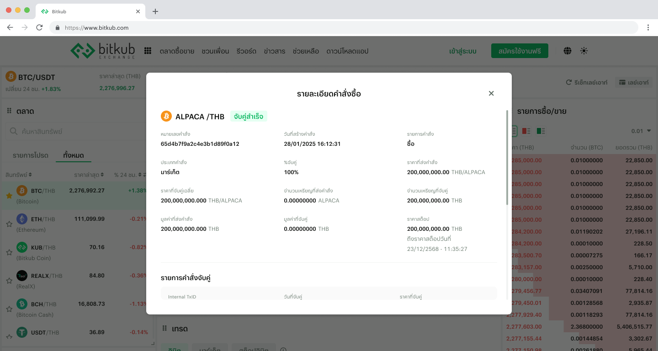Image resolution: width=658 pixels, height=351 pixels.
Task: Click รีเซ็ทเลย์เอาท์ reset layout button
Action: click(587, 82)
